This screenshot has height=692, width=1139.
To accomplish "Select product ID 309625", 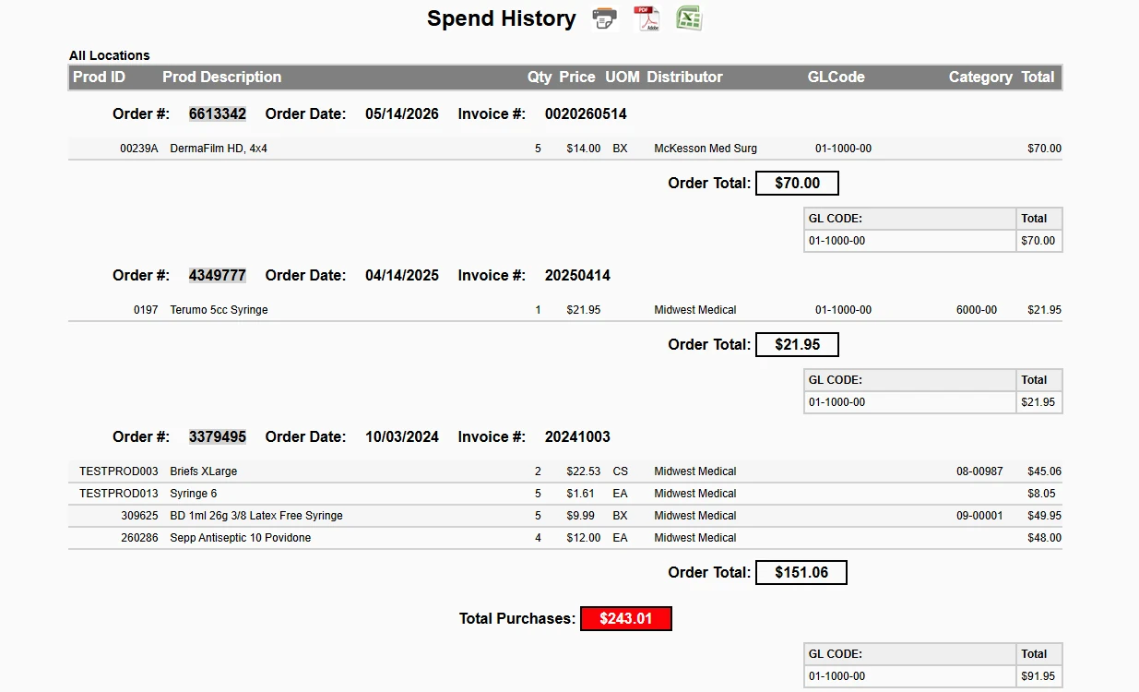I will [x=139, y=515].
